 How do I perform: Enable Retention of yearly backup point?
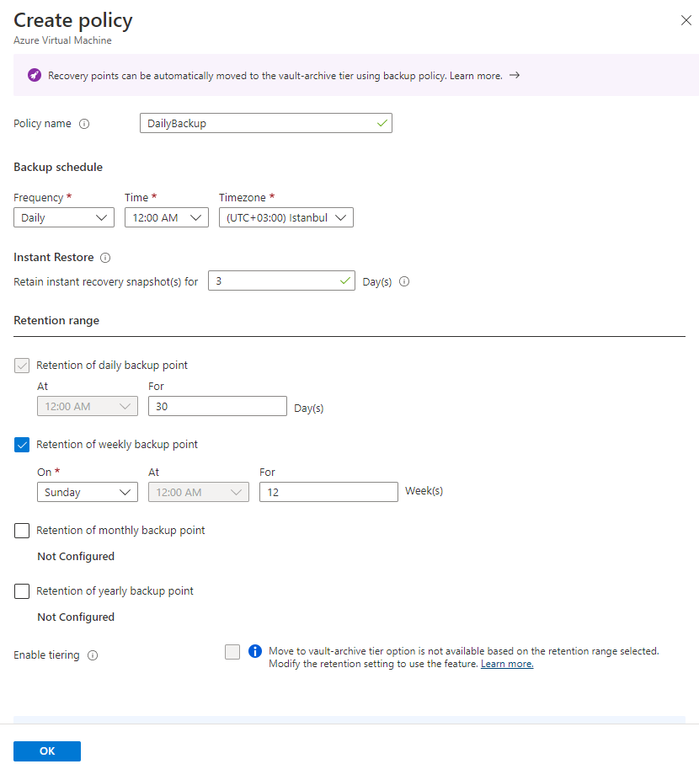pos(22,591)
